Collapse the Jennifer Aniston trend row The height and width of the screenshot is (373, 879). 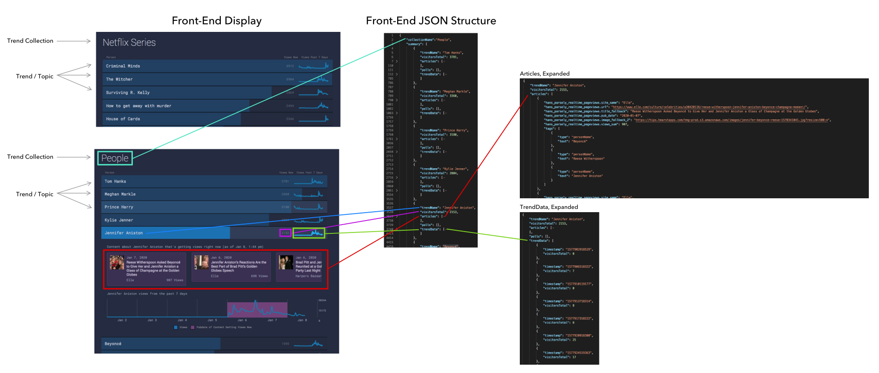[214, 233]
